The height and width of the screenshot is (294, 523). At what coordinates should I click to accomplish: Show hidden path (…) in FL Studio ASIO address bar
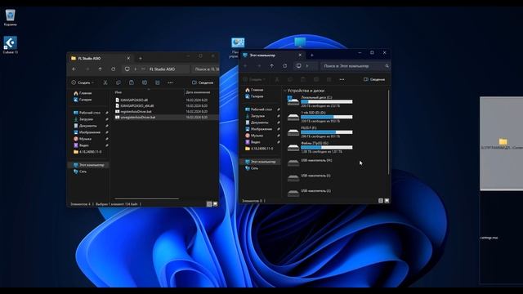point(143,69)
